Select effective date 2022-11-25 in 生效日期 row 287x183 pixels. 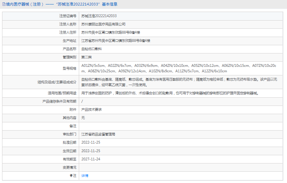(x=91, y=151)
